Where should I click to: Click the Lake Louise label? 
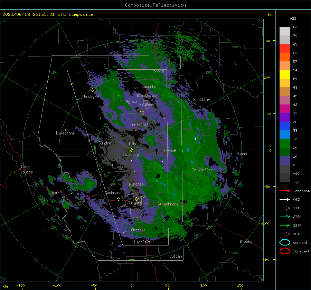click(27, 169)
